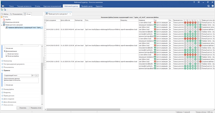Click the Показать отчет button

pyautogui.click(x=35, y=108)
